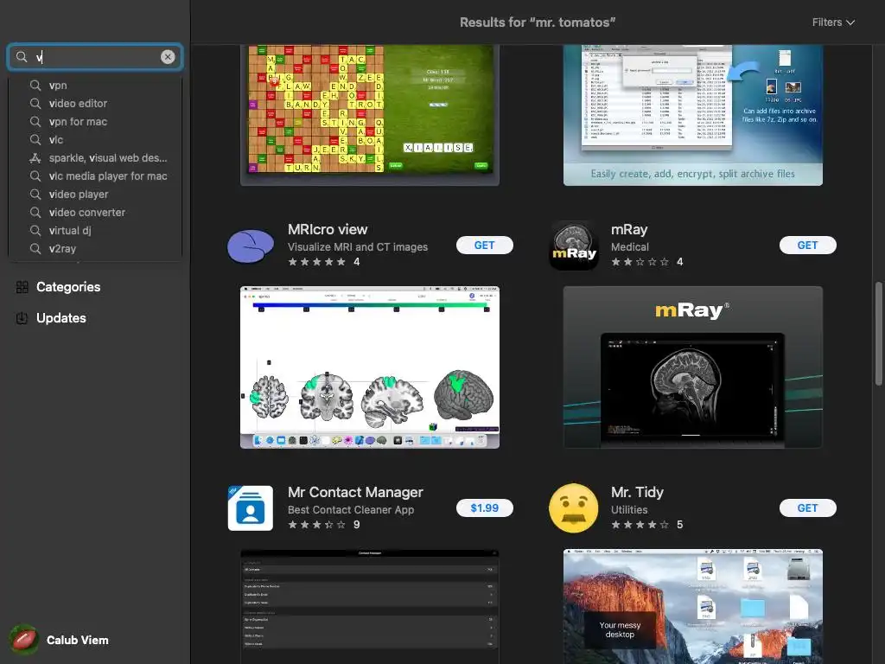Open the Calub Viem account profile
Screen dimensions: 885x664
point(60,640)
